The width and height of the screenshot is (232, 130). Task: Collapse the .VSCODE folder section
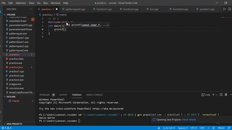(5, 14)
